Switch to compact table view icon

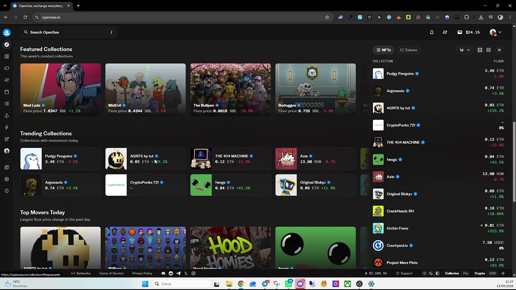point(488,50)
